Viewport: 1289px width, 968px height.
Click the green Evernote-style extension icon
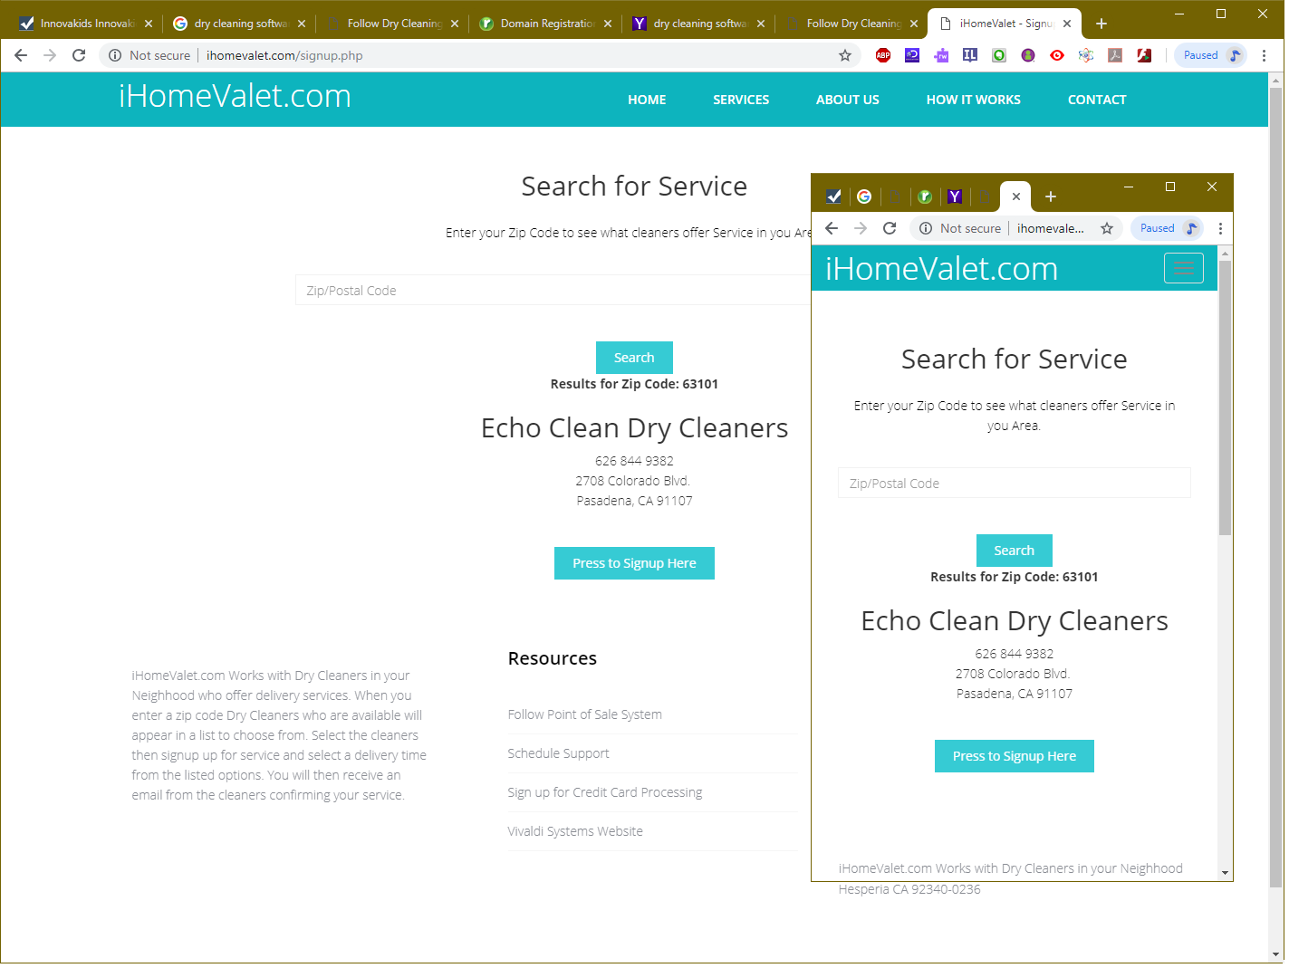[999, 55]
